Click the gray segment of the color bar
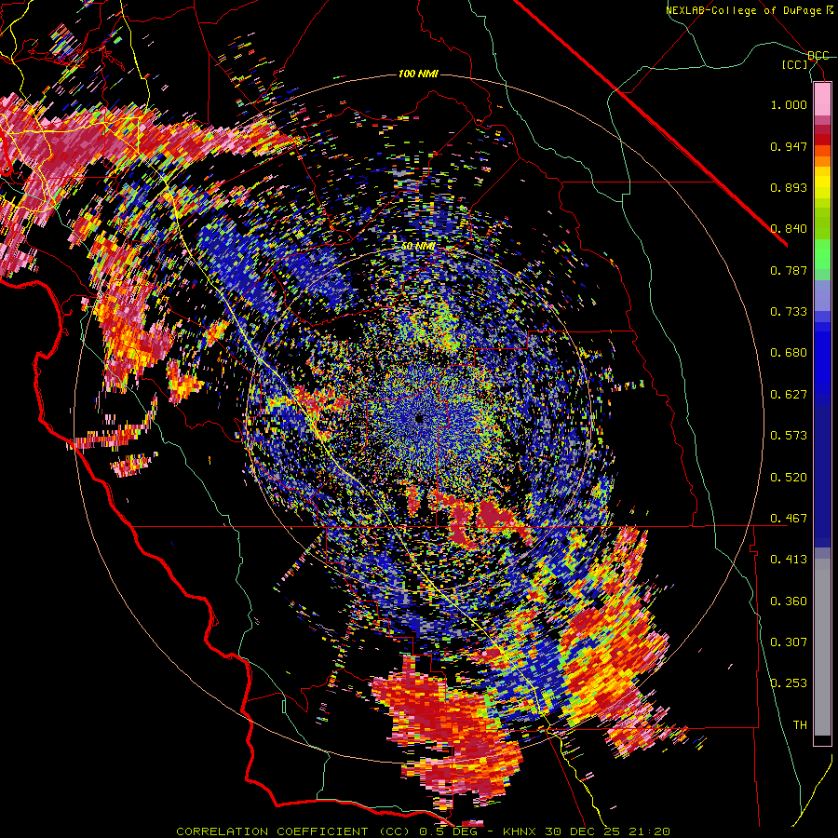Image resolution: width=838 pixels, height=838 pixels. [x=822, y=647]
